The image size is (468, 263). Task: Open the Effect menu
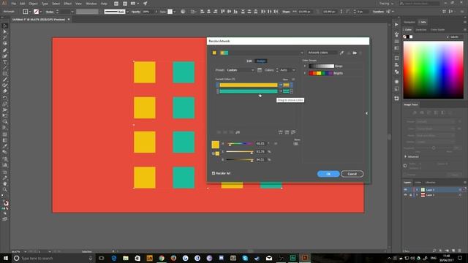tap(68, 4)
